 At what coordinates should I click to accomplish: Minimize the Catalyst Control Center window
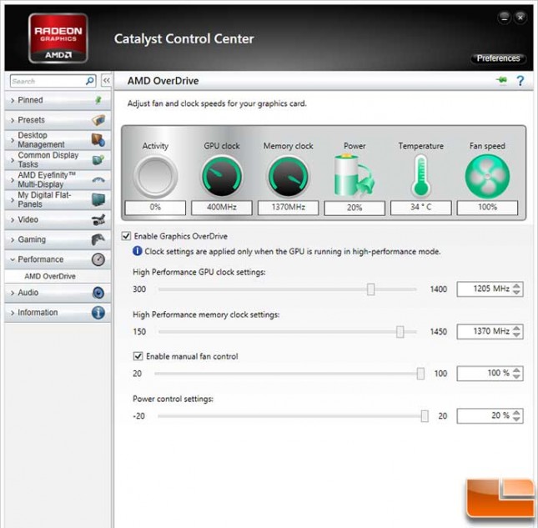(x=505, y=18)
